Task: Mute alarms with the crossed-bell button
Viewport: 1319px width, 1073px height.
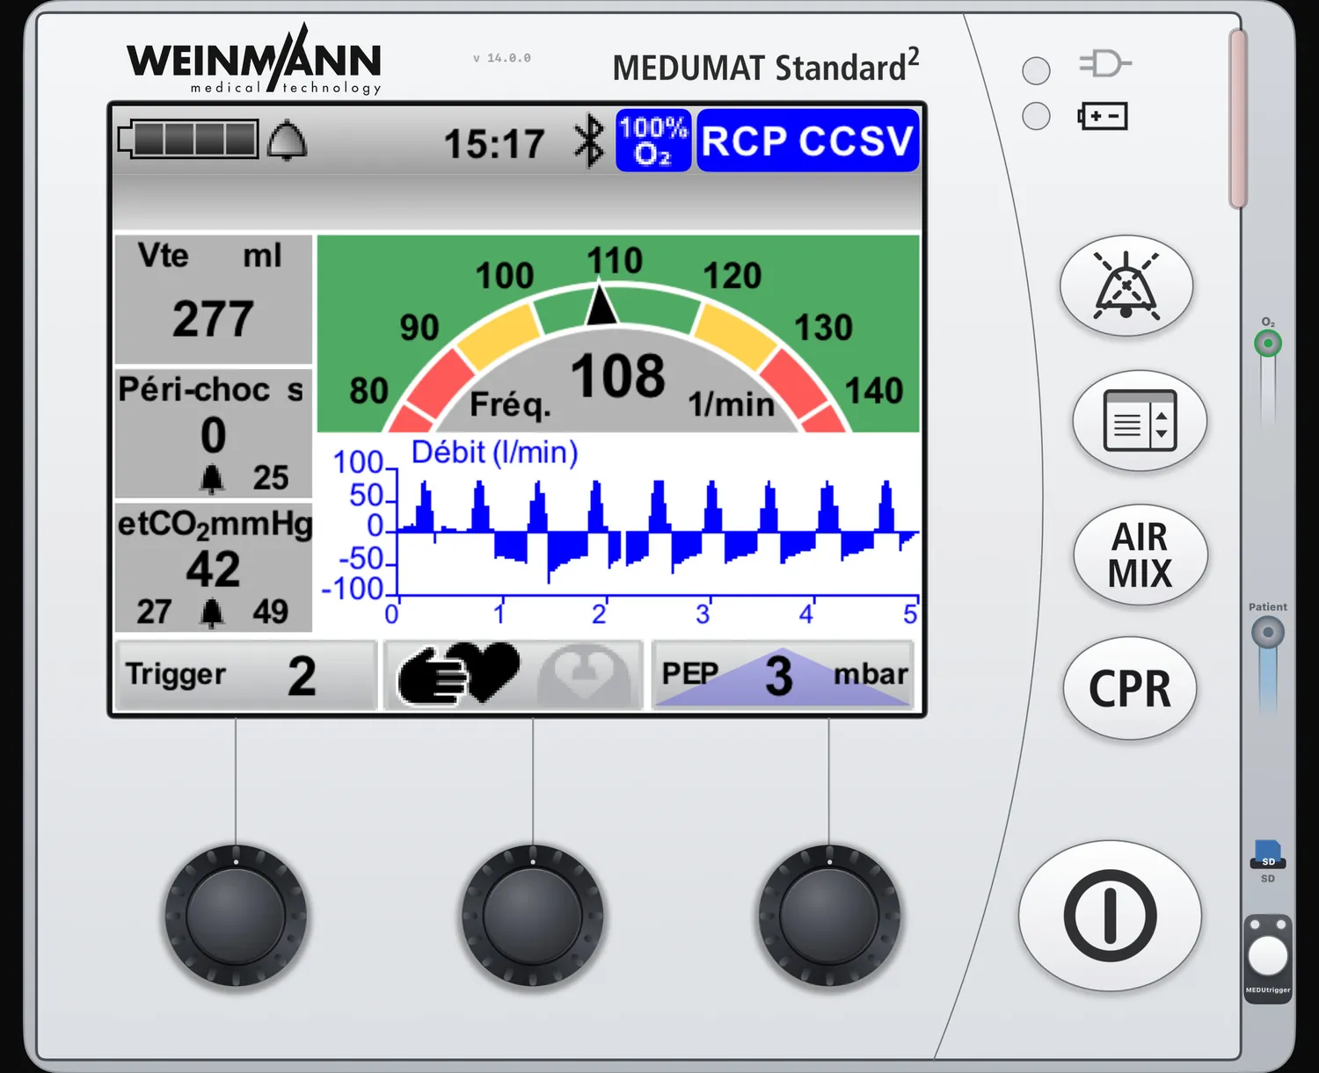Action: coord(1126,286)
